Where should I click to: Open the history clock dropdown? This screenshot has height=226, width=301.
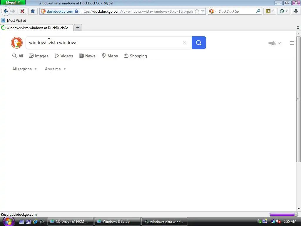click(x=283, y=11)
